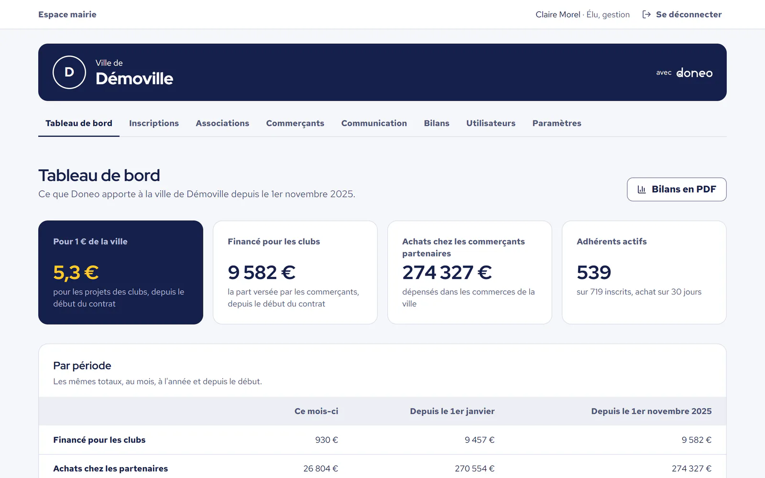Click the circular D city logo

(x=69, y=72)
